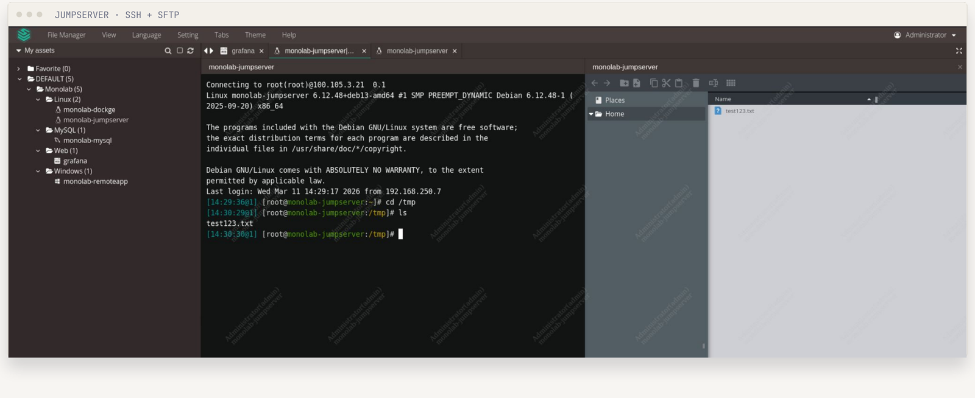Click the terminal command prompt
The height and width of the screenshot is (398, 975).
[x=400, y=234]
